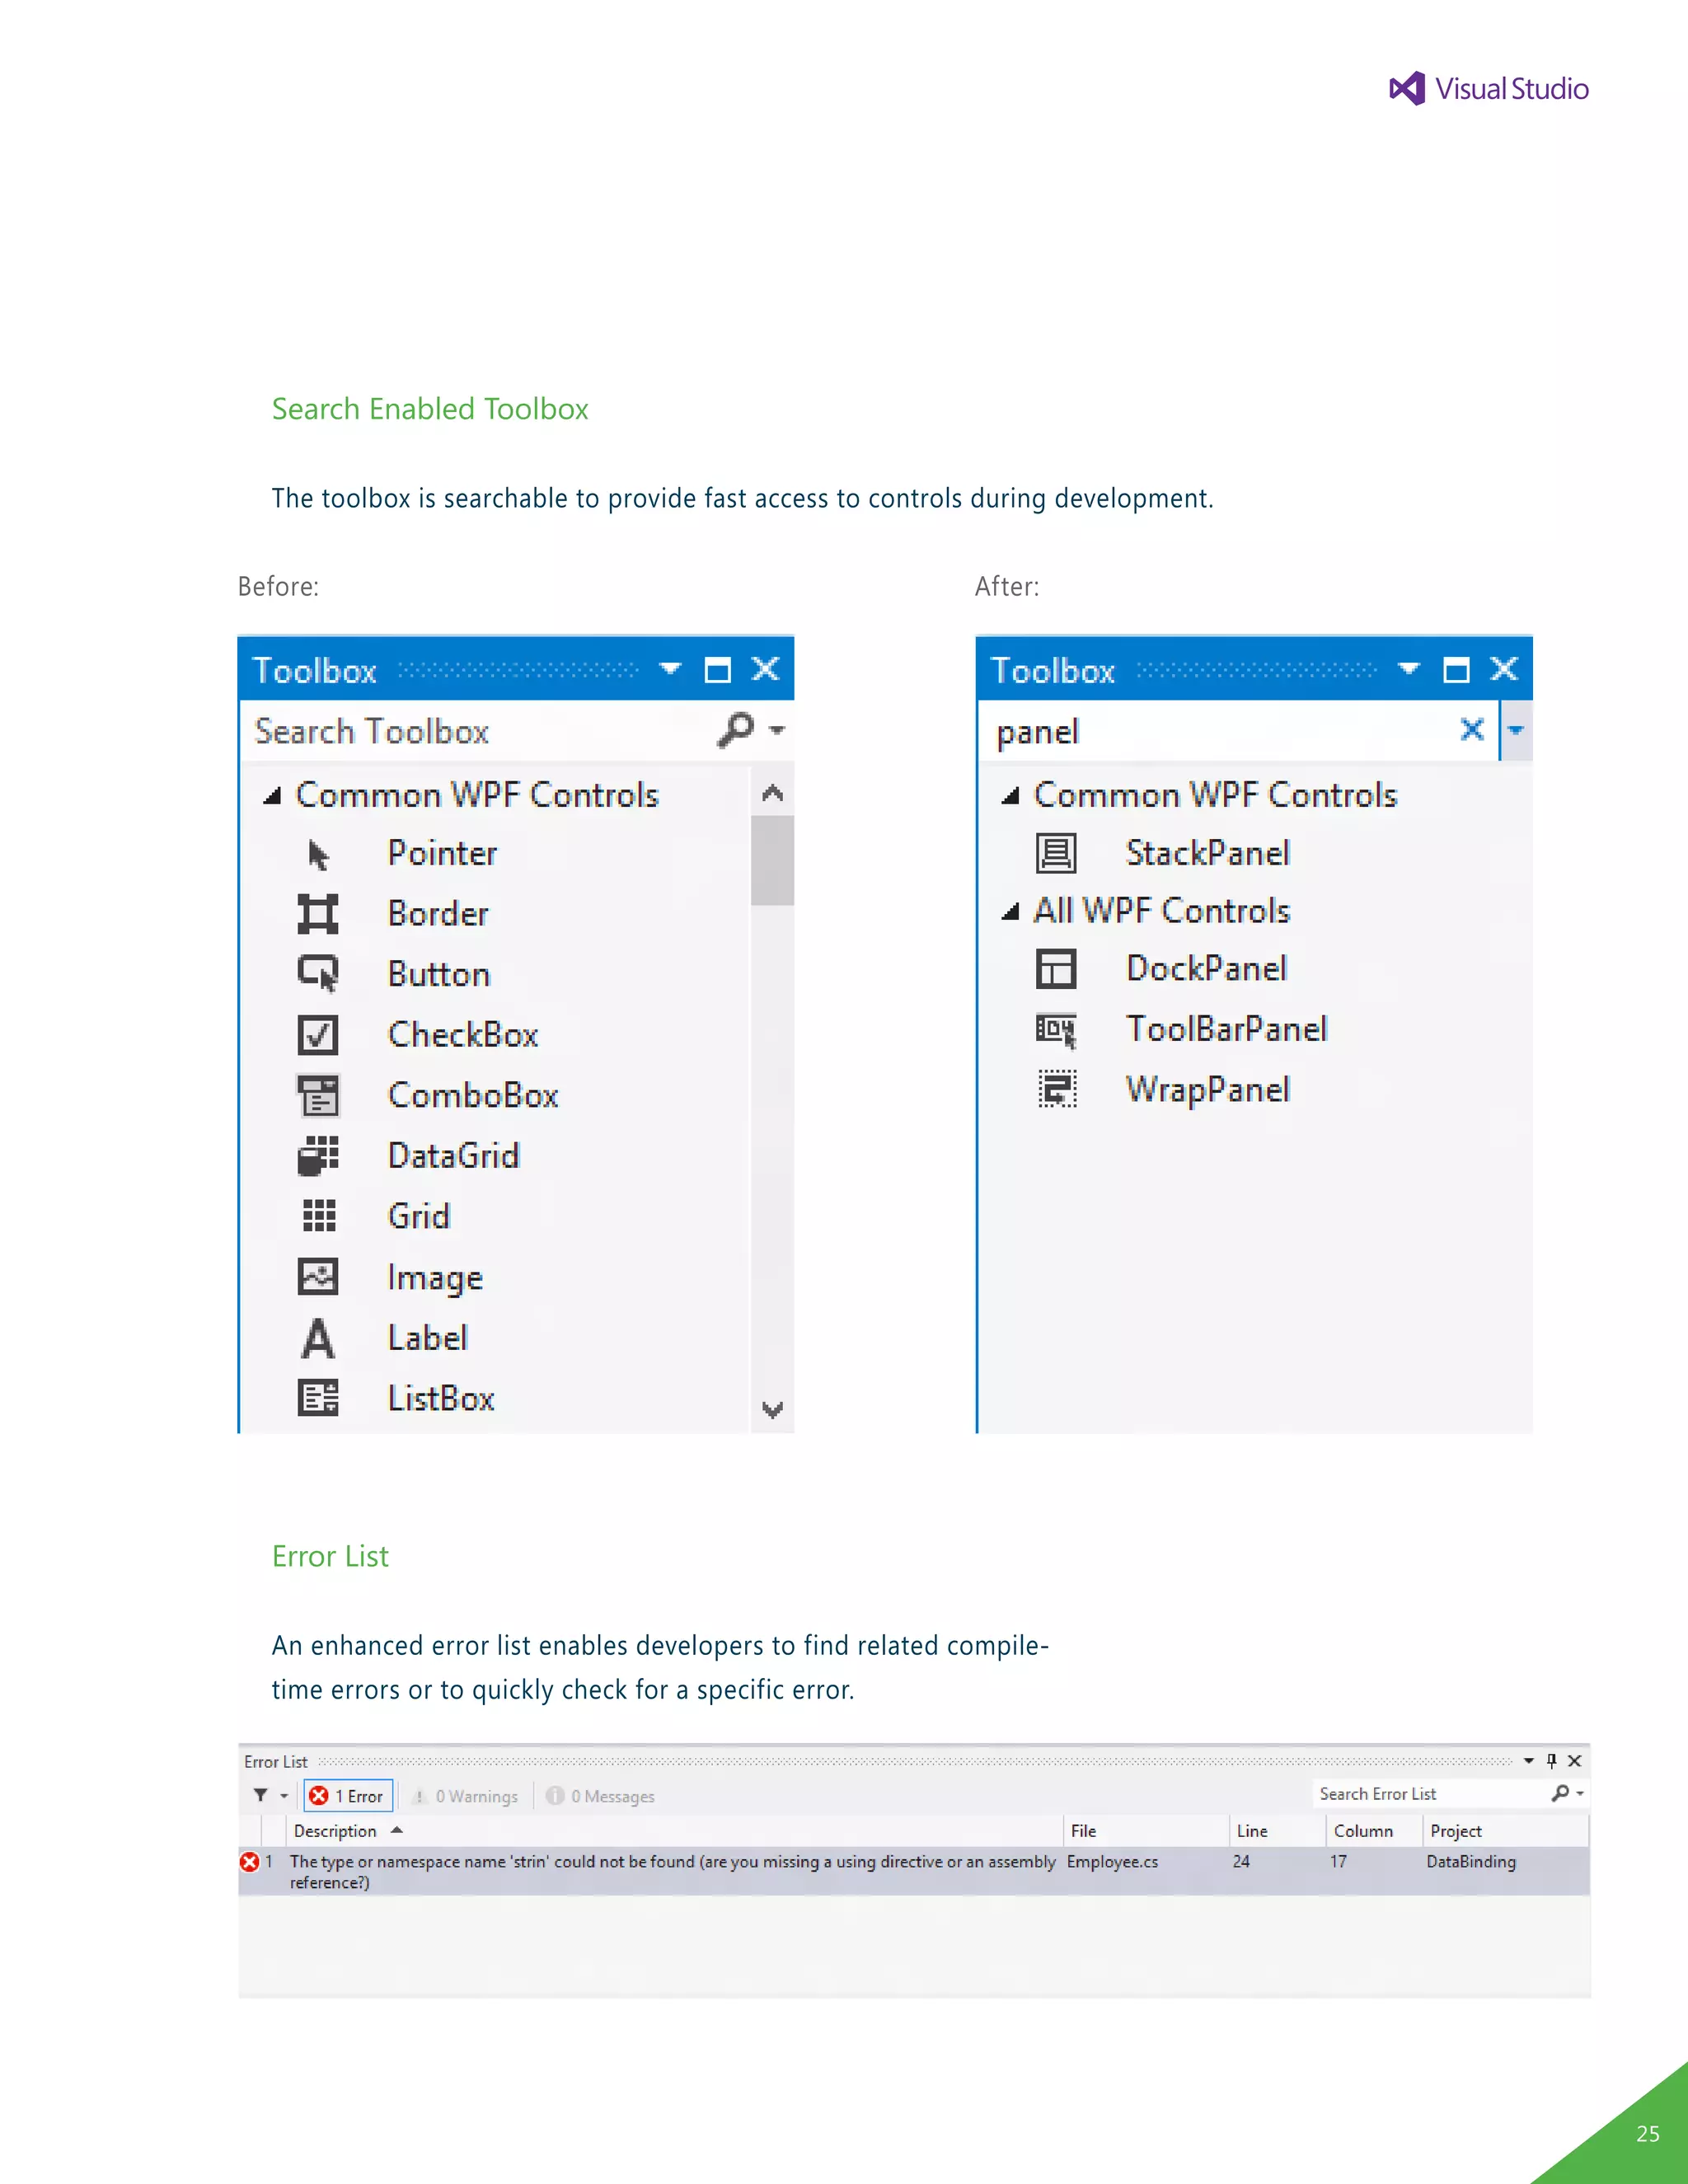This screenshot has height=2184, width=1688.
Task: Sort by the Line column header
Action: pyautogui.click(x=1278, y=1831)
